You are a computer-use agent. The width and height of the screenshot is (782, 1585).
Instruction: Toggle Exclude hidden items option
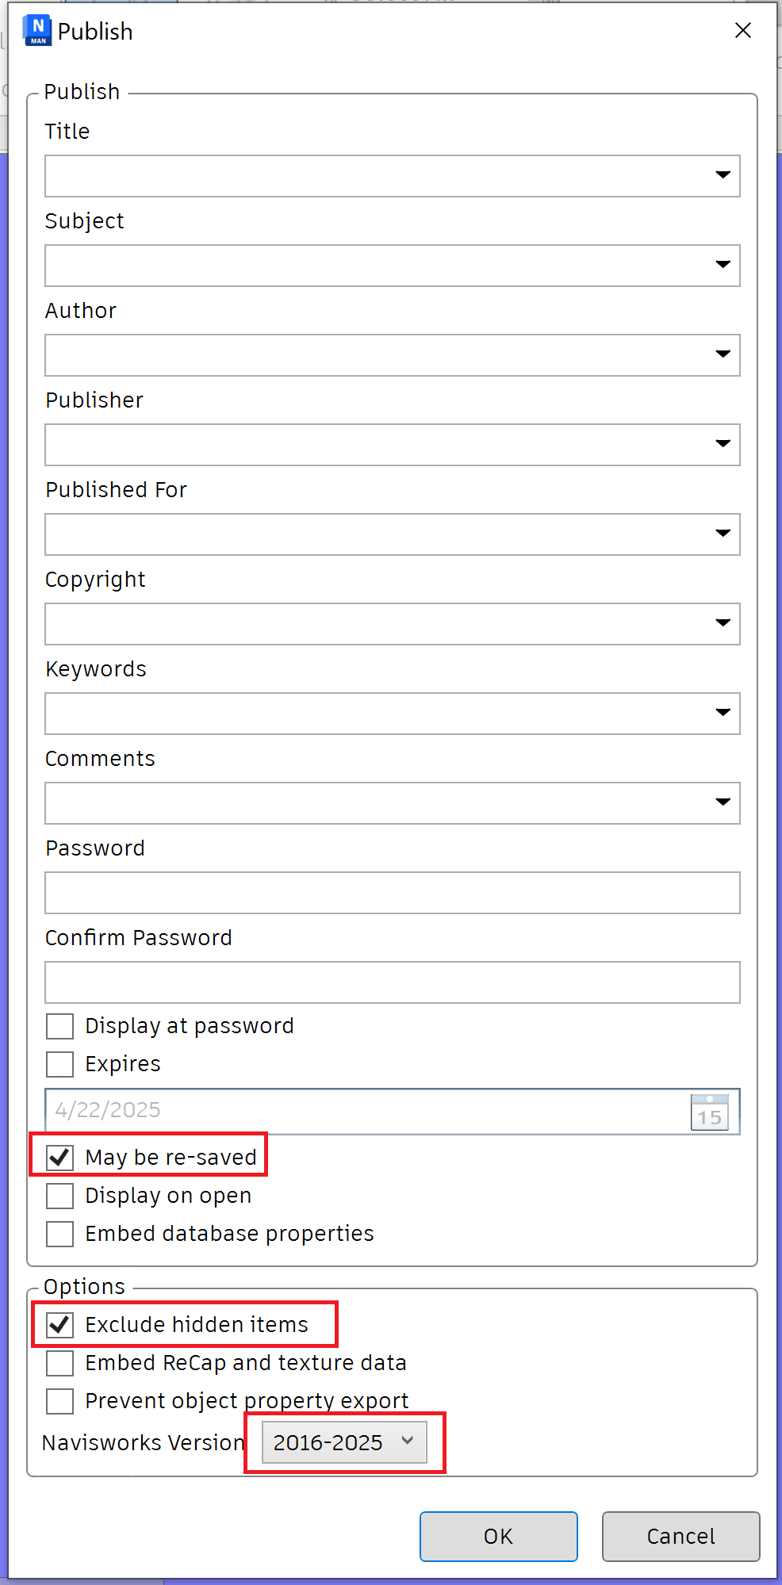pyautogui.click(x=60, y=1325)
